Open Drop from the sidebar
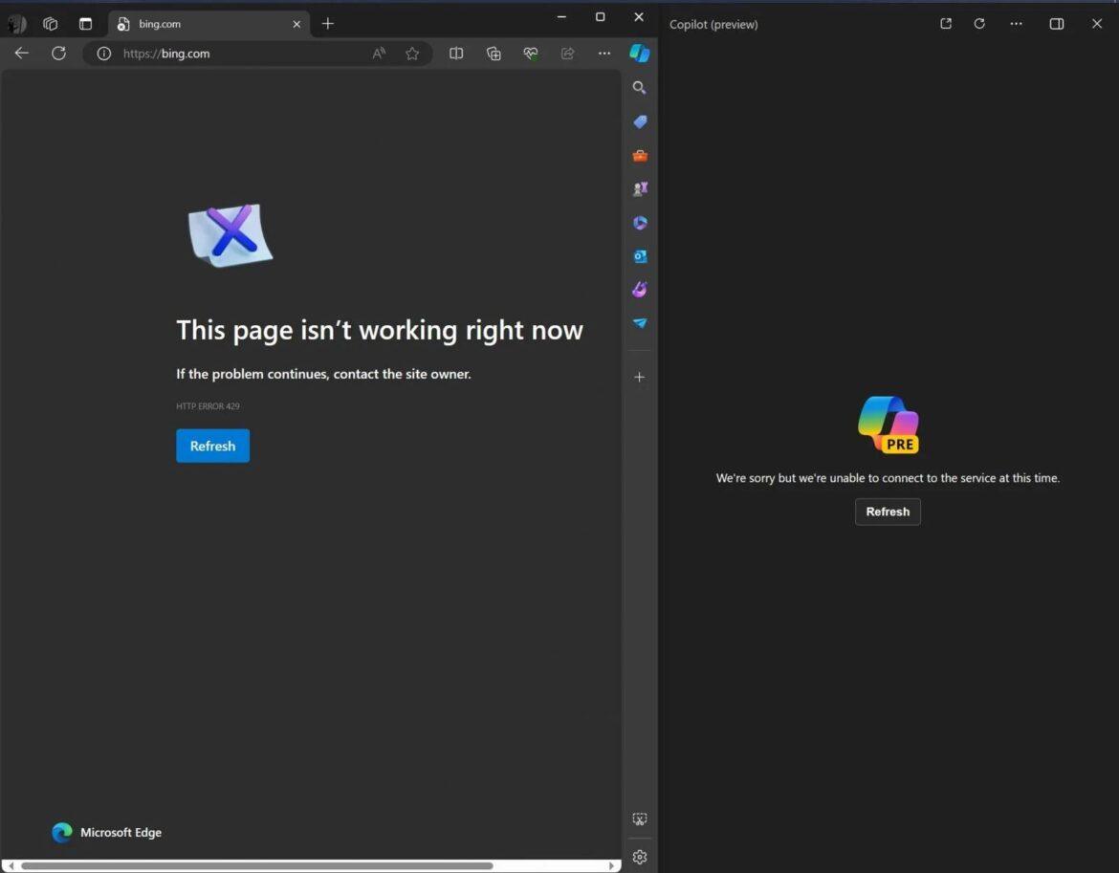 639,323
